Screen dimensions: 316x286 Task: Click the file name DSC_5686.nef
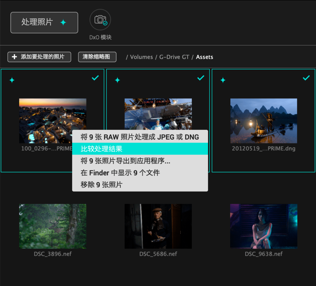(x=158, y=254)
